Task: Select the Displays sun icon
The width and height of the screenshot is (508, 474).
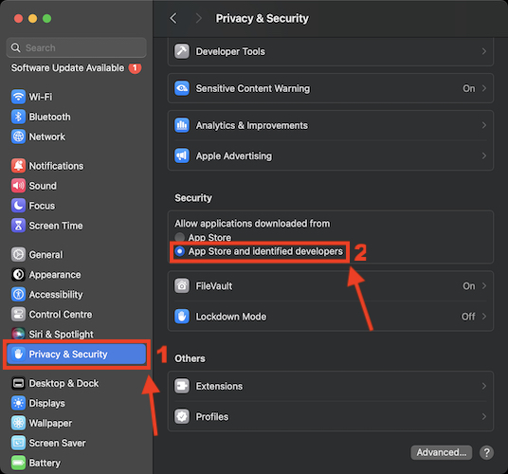Action: pos(18,403)
